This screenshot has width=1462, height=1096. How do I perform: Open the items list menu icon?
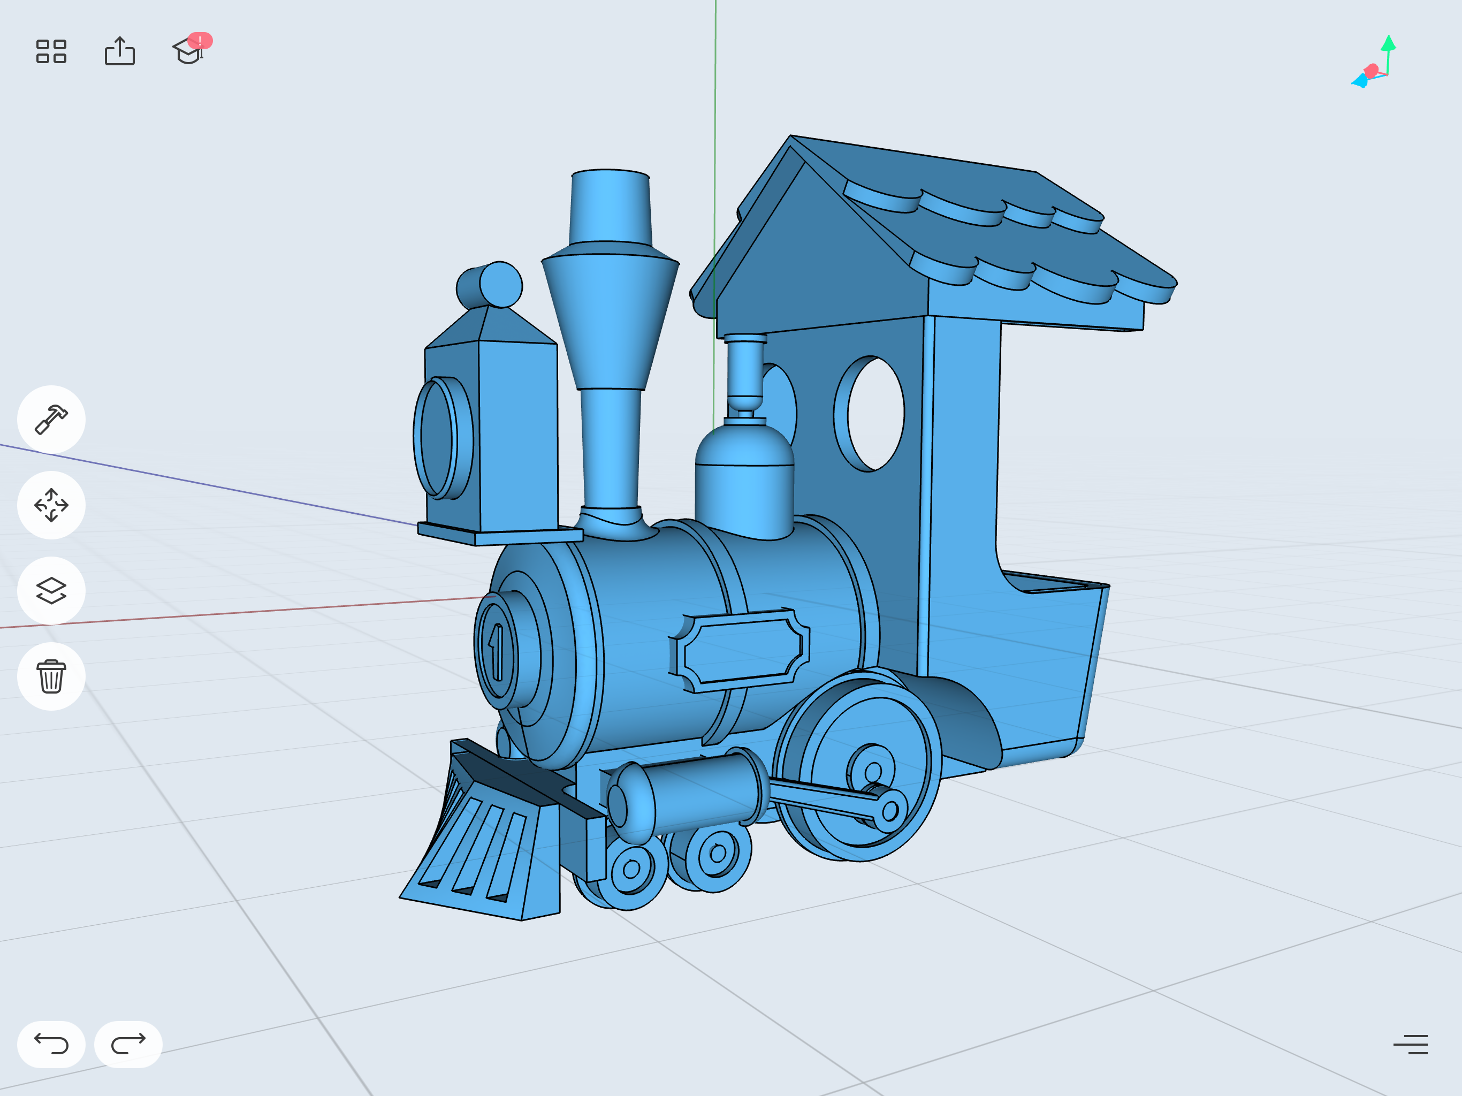coord(1411,1045)
